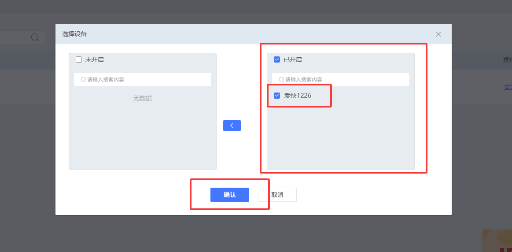Open the blue link under 操作 column
The height and width of the screenshot is (252, 512).
(x=508, y=87)
